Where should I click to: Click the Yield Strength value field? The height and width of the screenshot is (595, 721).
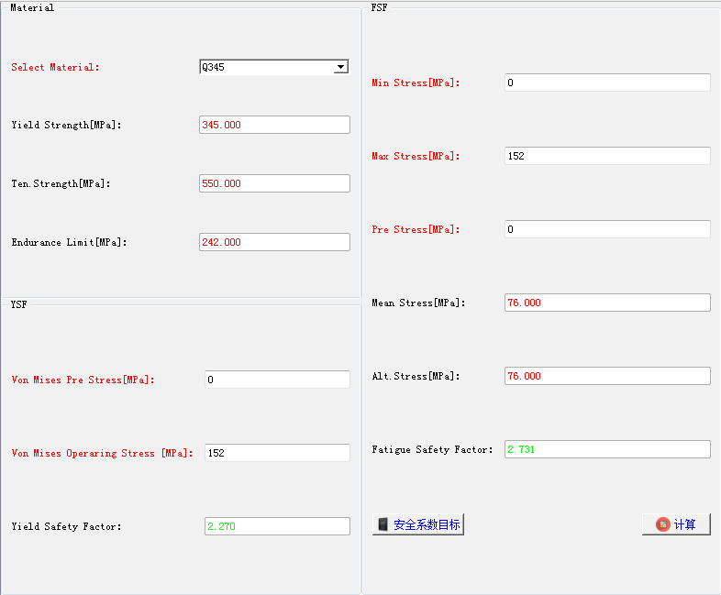point(274,125)
